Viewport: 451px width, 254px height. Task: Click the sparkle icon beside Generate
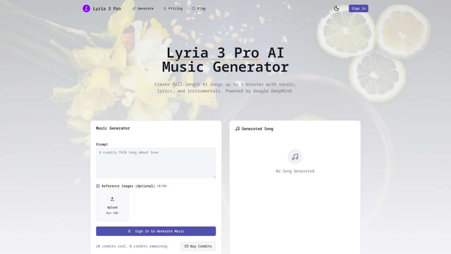pos(134,8)
